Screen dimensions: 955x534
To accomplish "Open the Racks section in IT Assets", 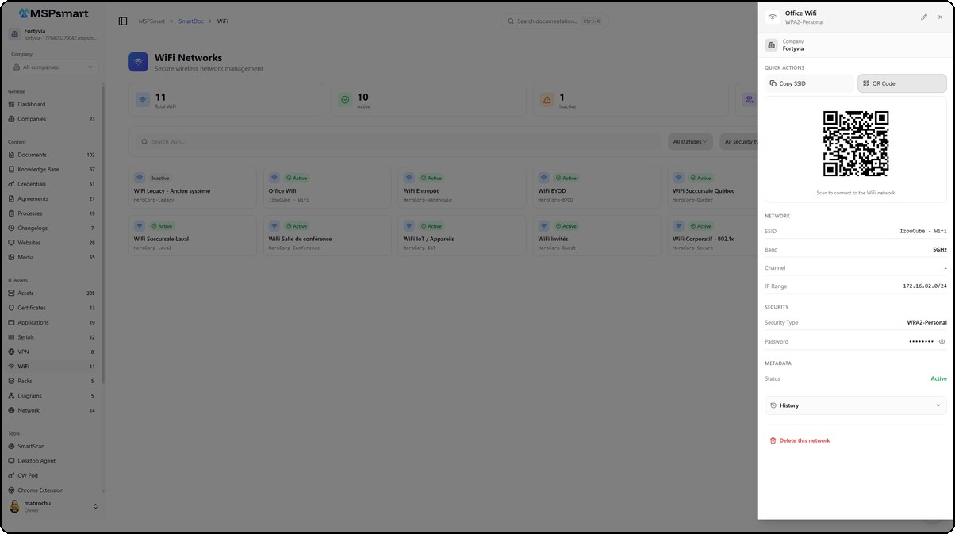I will click(x=29, y=381).
